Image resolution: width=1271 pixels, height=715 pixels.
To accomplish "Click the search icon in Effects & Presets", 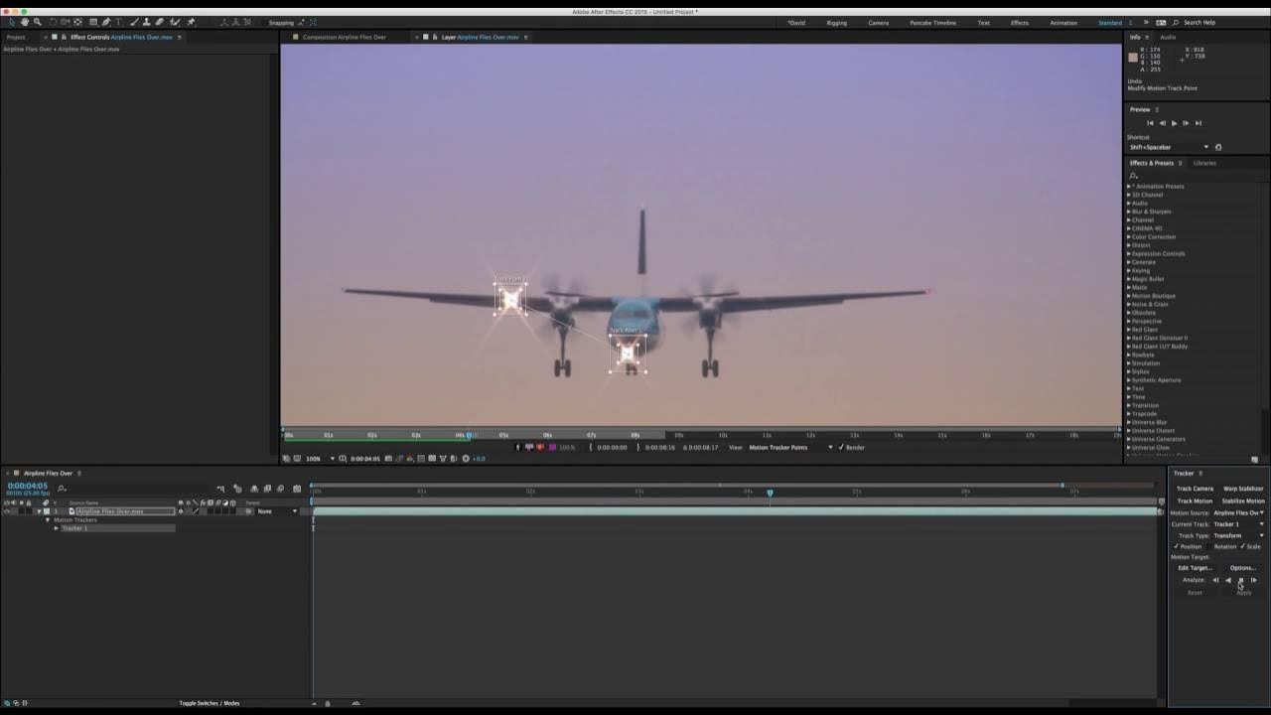I will [x=1133, y=176].
